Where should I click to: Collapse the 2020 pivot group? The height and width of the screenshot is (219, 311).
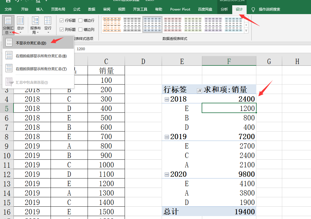(167, 174)
